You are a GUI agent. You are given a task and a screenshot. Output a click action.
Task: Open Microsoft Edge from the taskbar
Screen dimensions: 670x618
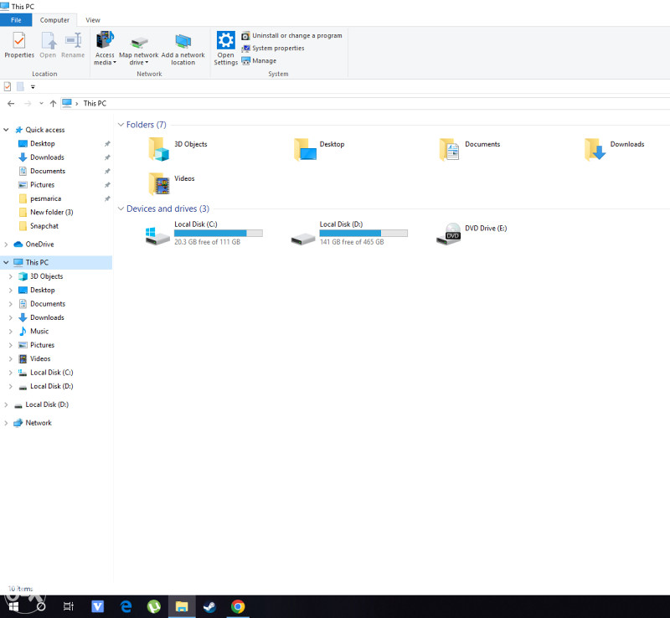pyautogui.click(x=126, y=605)
